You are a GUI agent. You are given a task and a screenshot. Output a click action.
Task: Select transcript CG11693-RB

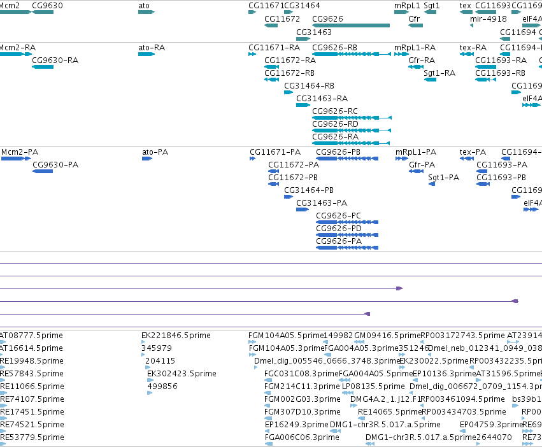point(486,80)
